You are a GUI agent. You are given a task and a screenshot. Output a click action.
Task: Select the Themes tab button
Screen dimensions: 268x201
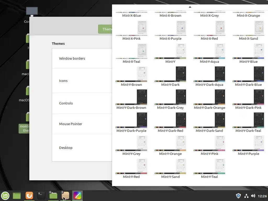click(x=105, y=29)
